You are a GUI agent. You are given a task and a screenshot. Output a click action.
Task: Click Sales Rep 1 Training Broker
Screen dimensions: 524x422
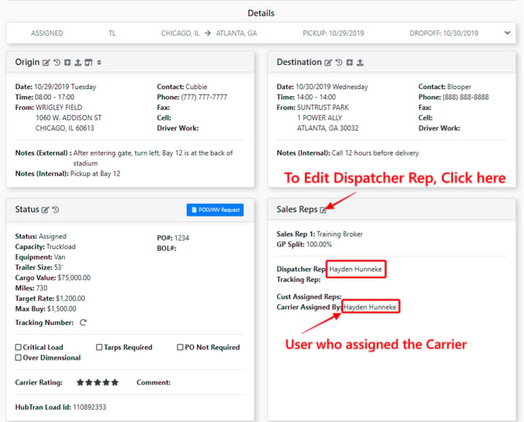(339, 234)
